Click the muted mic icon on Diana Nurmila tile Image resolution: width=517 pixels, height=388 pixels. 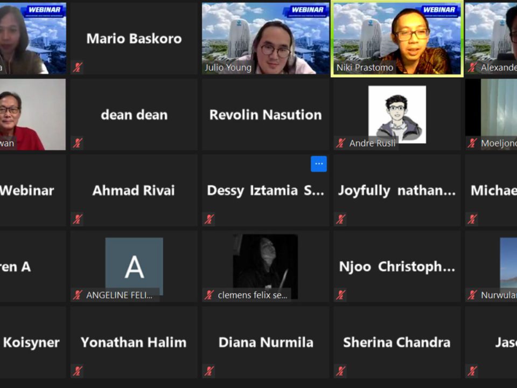click(209, 371)
